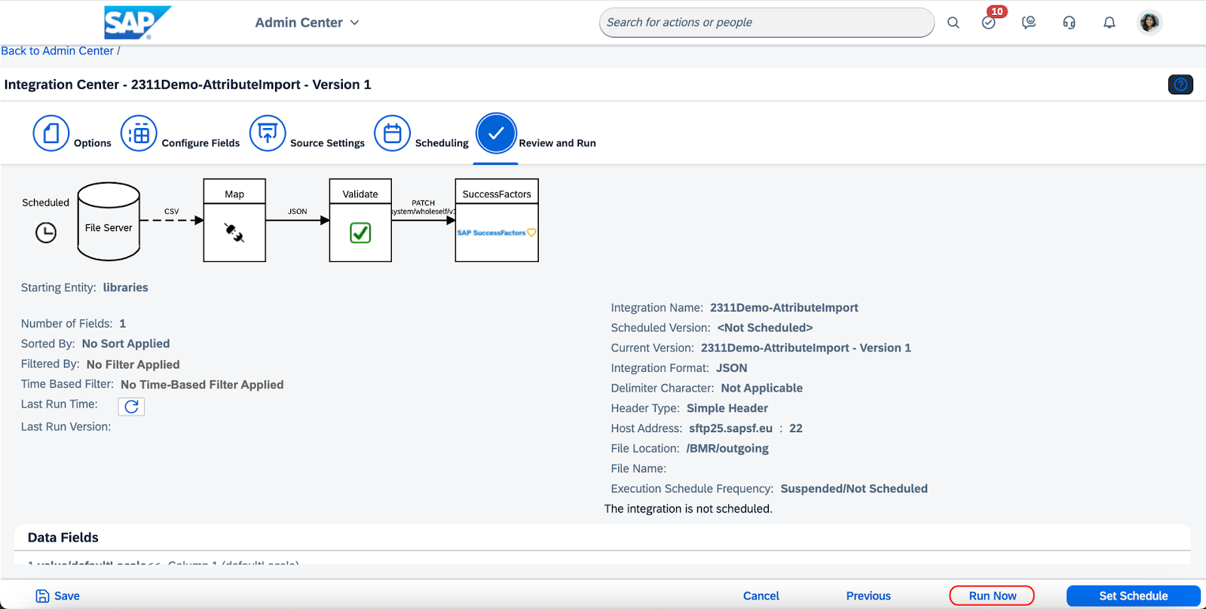Click the Data Fields section header
Viewport: 1206px width, 609px height.
tap(63, 537)
